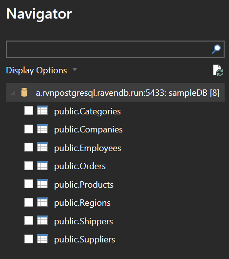Open the Display Options dropdown
The height and width of the screenshot is (259, 229).
(41, 70)
